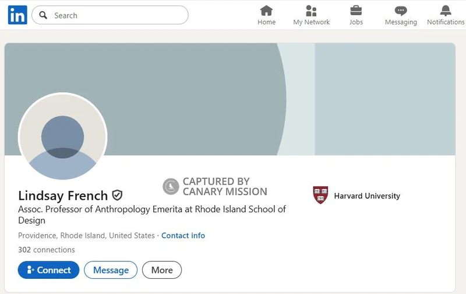
Task: View Notifications
Action: point(446,16)
